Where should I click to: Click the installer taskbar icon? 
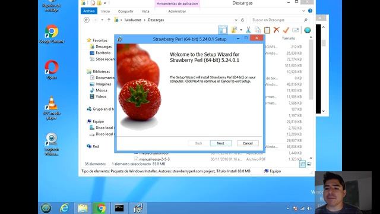click(138, 208)
